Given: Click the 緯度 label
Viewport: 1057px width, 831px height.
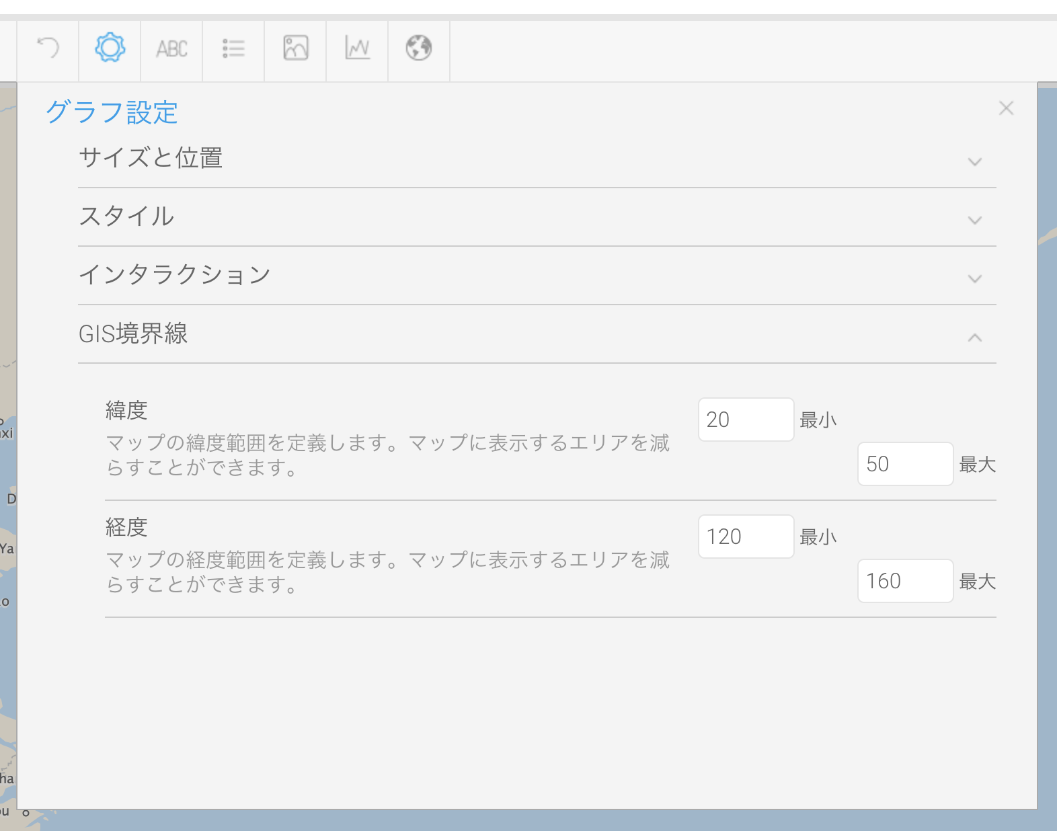Looking at the screenshot, I should tap(126, 410).
